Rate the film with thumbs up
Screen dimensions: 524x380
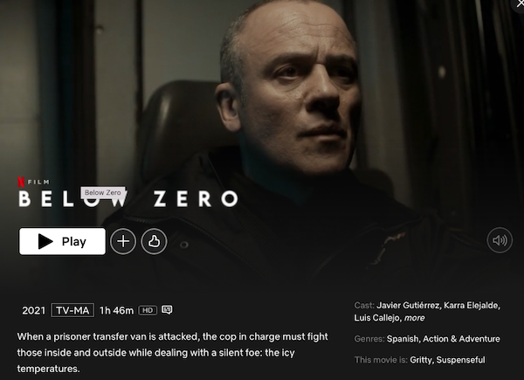(154, 241)
